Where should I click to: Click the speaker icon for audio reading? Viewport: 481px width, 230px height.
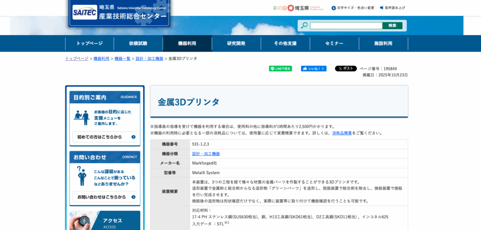[x=382, y=8]
